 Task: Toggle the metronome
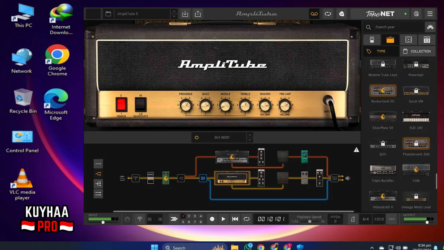[353, 219]
